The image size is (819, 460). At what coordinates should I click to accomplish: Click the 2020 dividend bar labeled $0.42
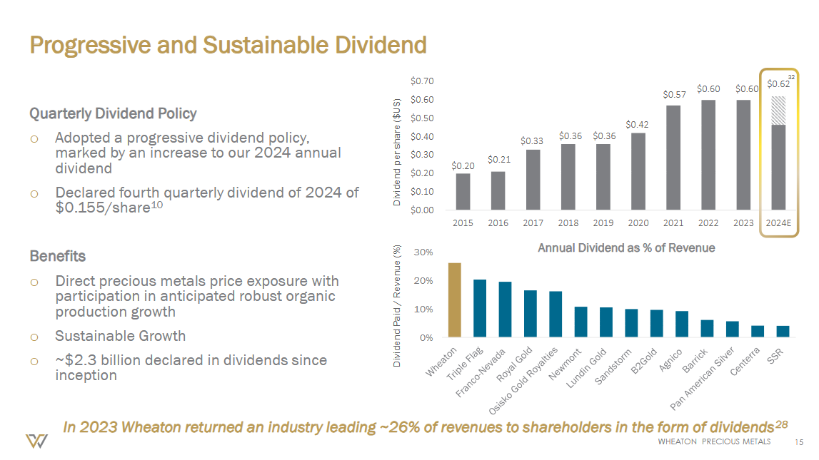tap(638, 171)
